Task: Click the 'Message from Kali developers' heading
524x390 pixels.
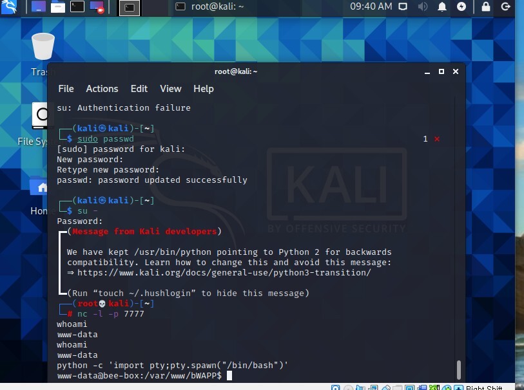Action: 144,232
